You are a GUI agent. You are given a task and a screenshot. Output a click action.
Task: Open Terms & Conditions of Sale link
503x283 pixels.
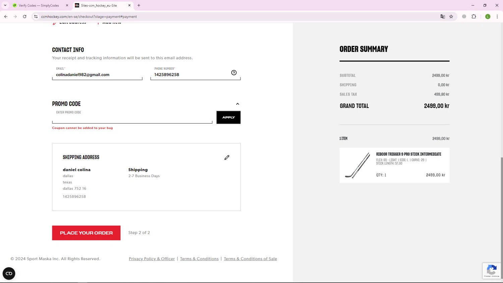(x=250, y=259)
